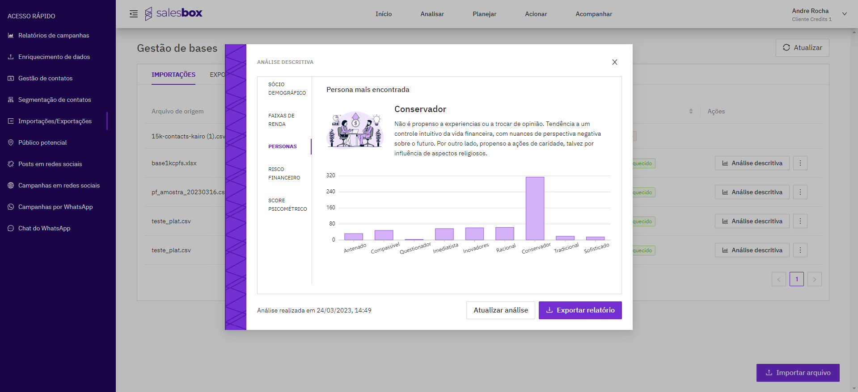Open Campanhas por WhatsApp sidebar item
858x392 pixels.
[x=55, y=207]
